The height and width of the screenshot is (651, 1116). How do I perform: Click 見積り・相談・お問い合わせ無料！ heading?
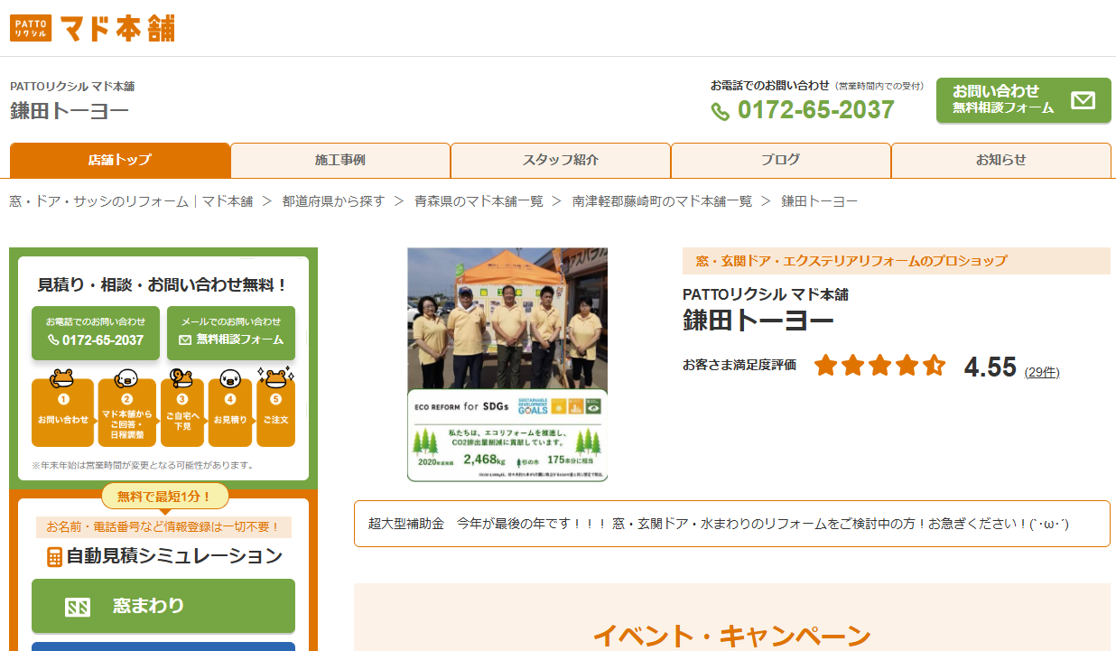coord(163,284)
